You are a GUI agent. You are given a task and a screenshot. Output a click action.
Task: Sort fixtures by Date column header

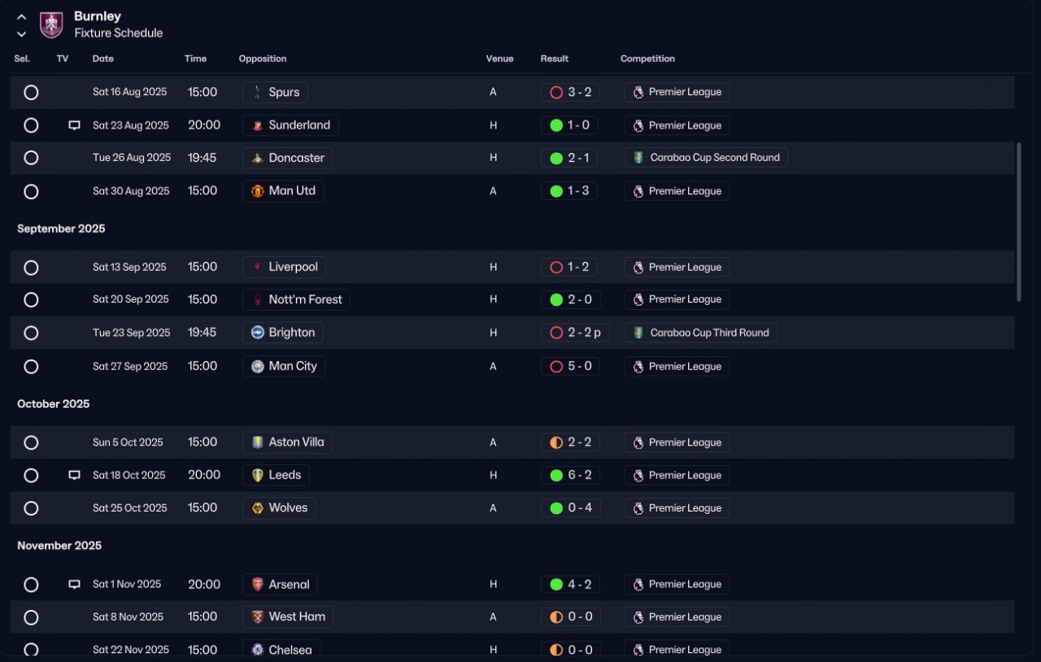(103, 59)
